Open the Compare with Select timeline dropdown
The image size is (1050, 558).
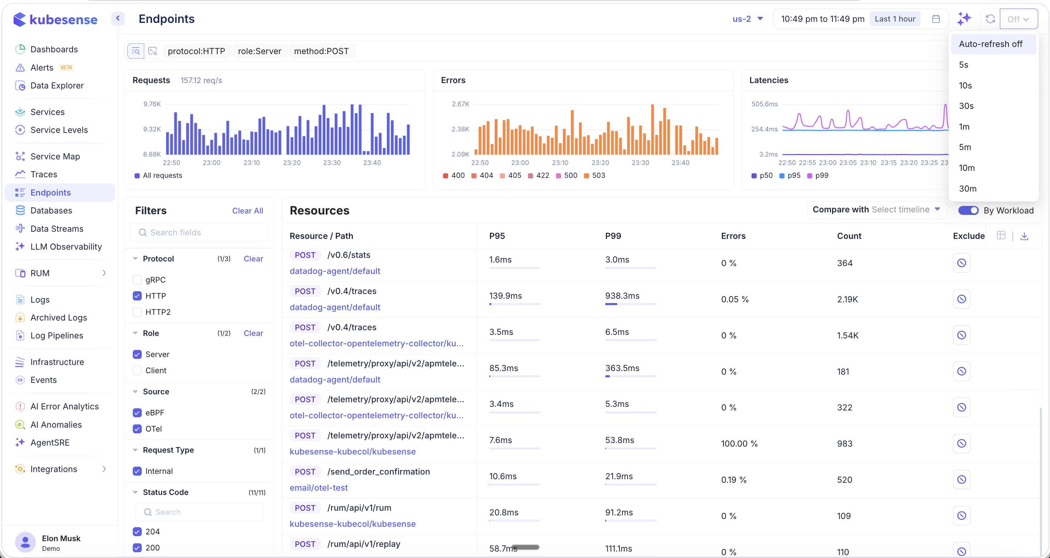click(x=876, y=209)
